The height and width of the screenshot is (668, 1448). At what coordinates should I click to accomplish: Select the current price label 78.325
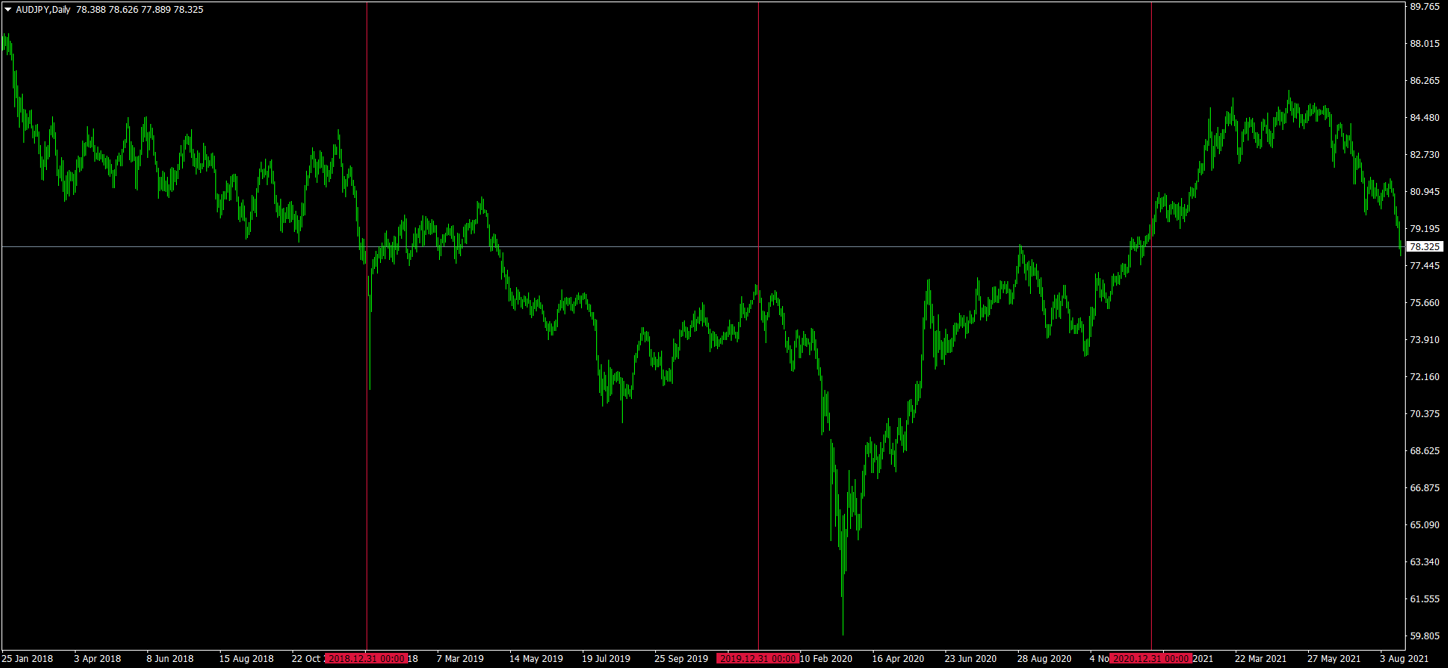1425,247
